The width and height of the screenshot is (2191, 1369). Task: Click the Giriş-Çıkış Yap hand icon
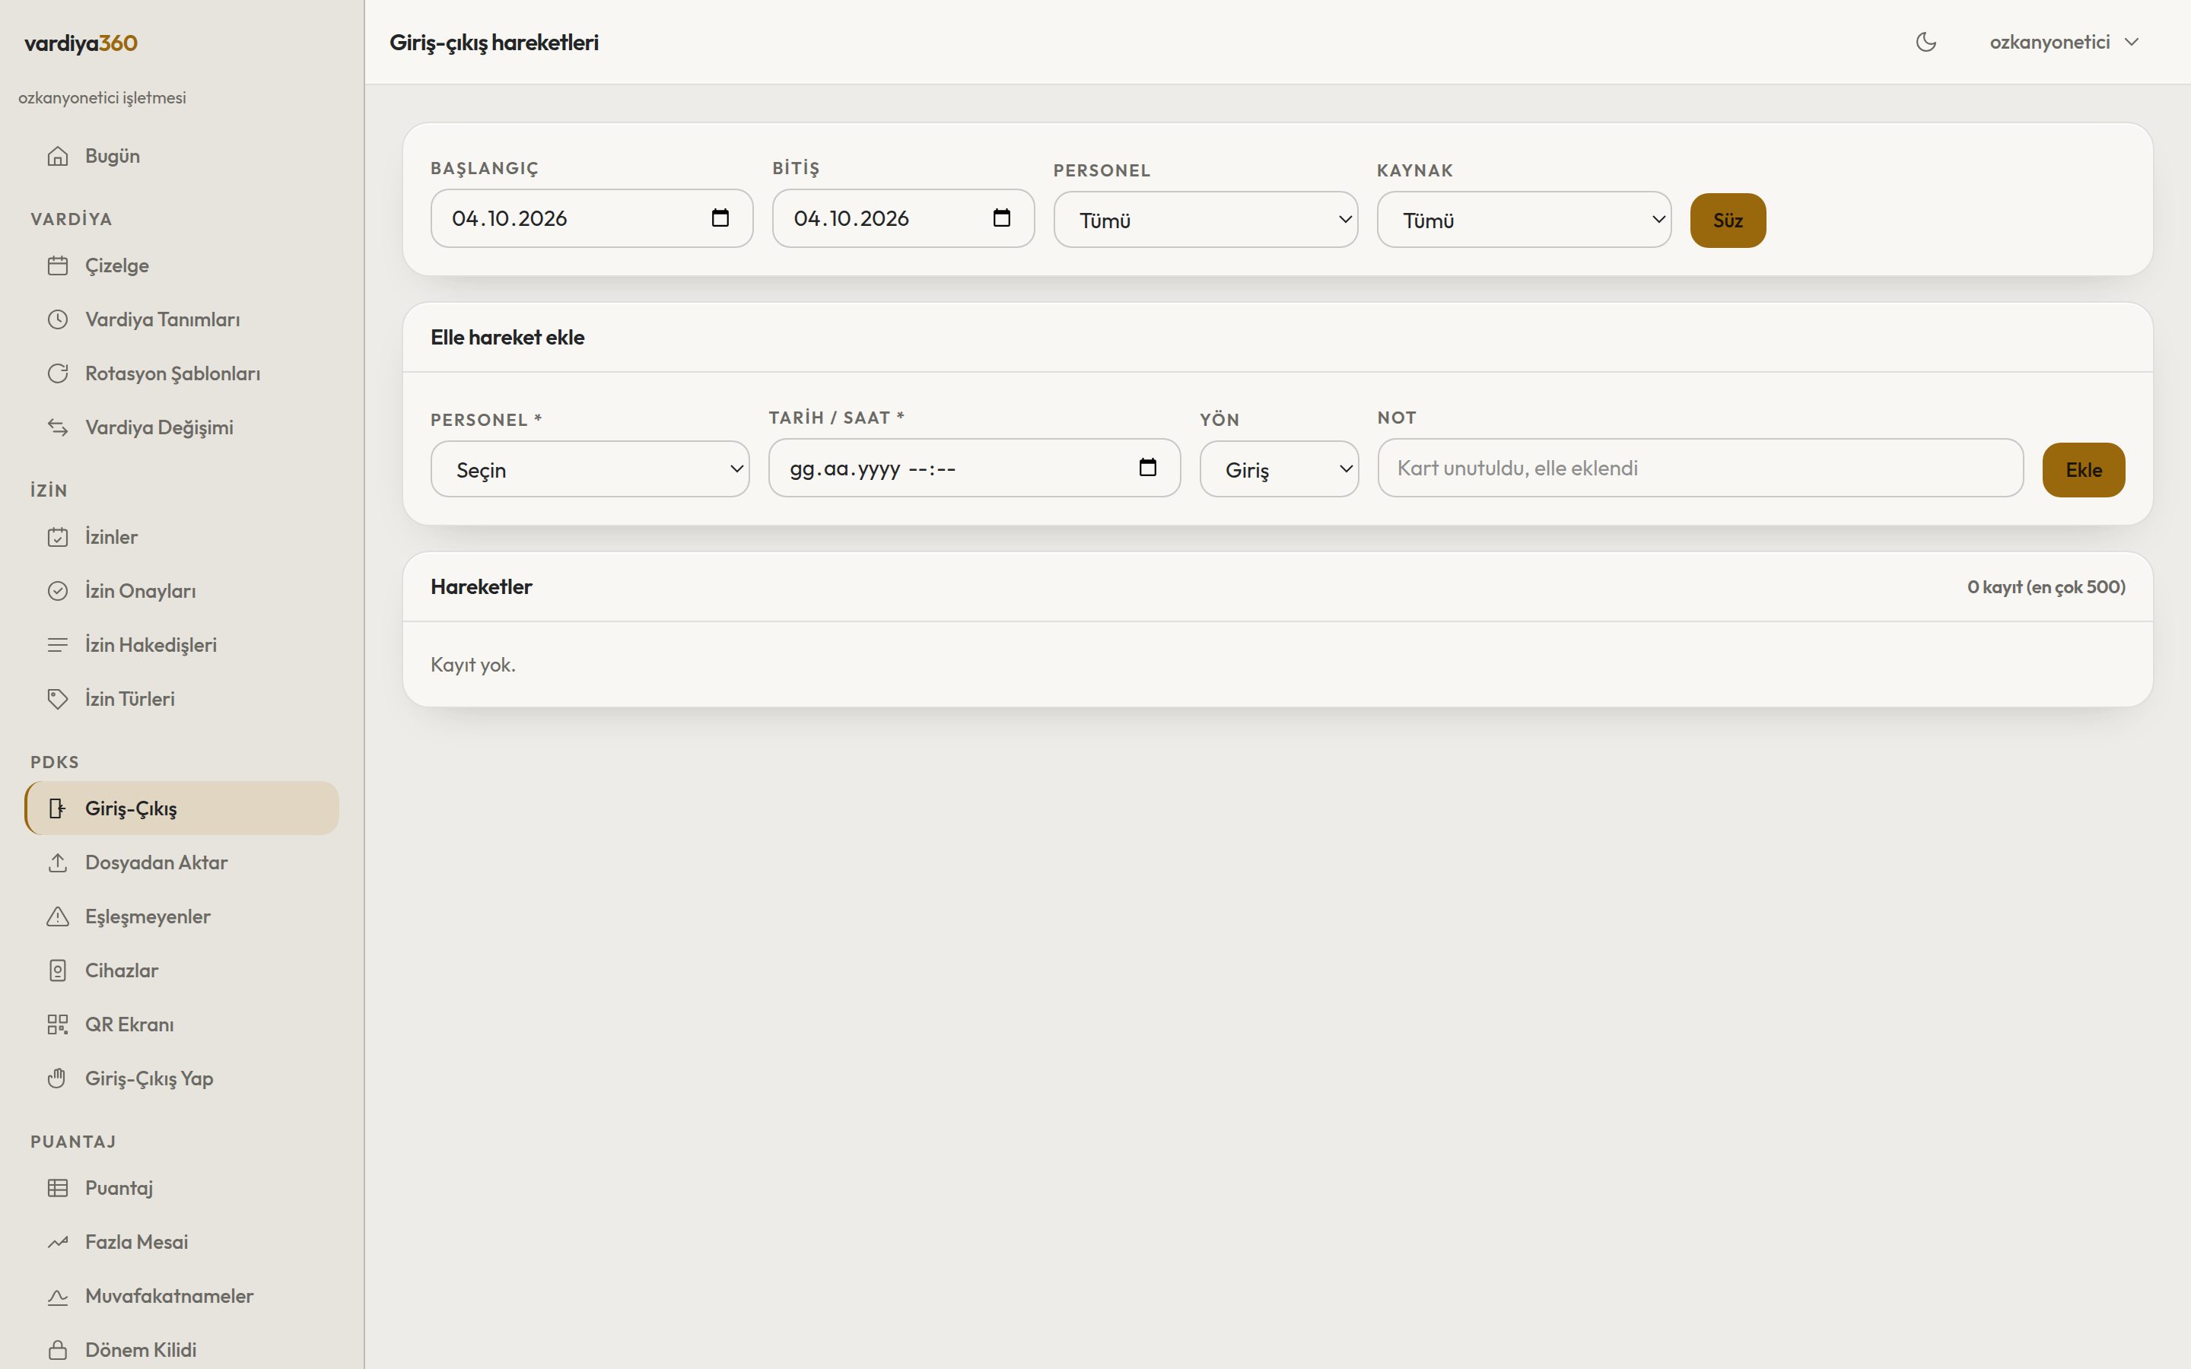(x=58, y=1078)
